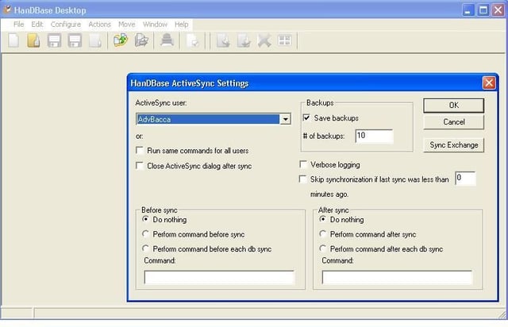This screenshot has width=508, height=327.
Task: Click the HanDBase app icon in title bar
Action: (x=7, y=10)
